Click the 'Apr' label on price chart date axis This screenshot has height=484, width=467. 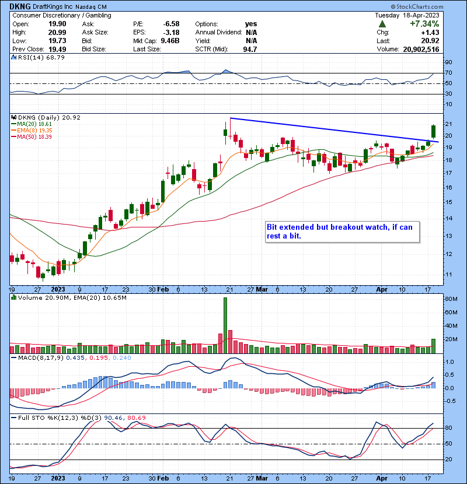pyautogui.click(x=382, y=290)
